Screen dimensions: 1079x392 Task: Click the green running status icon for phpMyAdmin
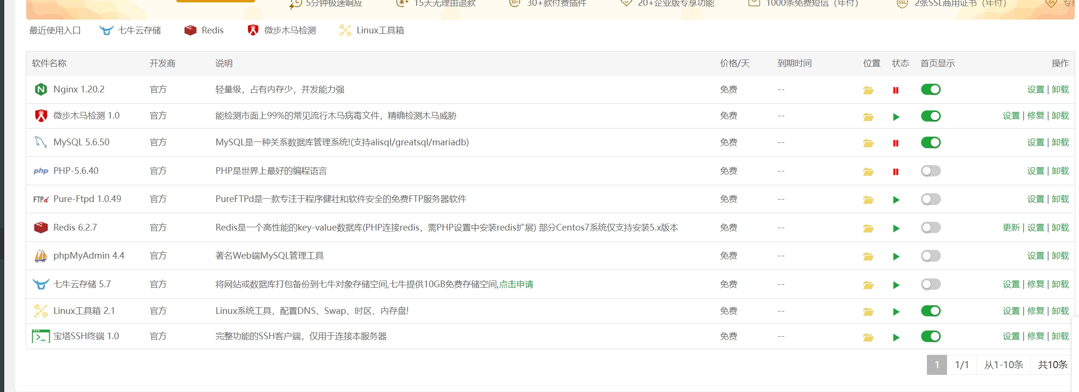[896, 257]
